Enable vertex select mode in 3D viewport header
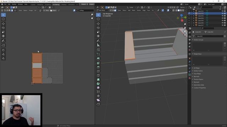The height and width of the screenshot is (127, 227). pos(111,10)
